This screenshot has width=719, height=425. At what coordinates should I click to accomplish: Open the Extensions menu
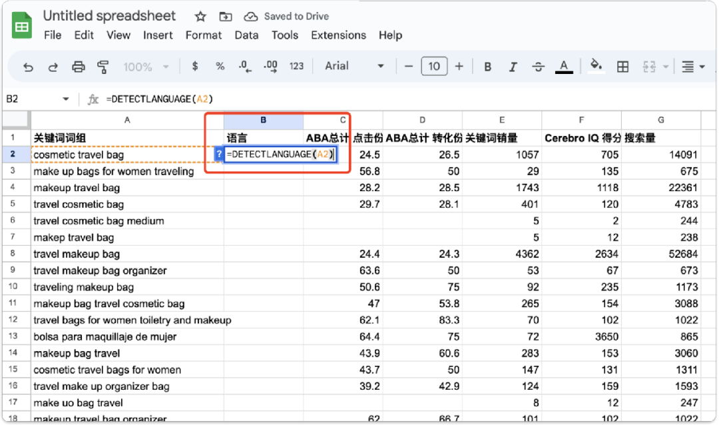coord(338,35)
